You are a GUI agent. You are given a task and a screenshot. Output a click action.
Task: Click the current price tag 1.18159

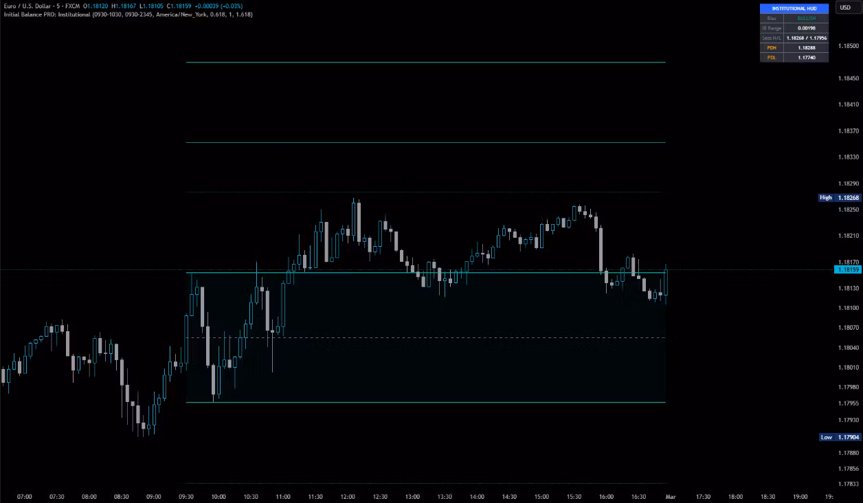[x=847, y=269]
